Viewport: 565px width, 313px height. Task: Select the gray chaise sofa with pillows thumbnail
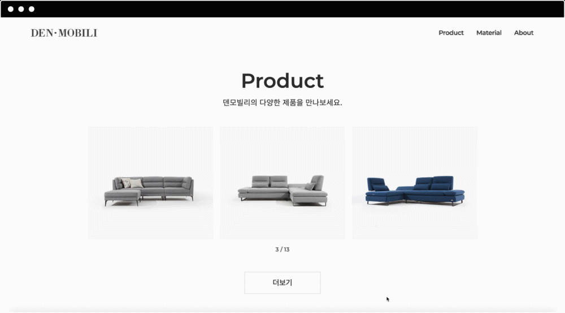(151, 183)
